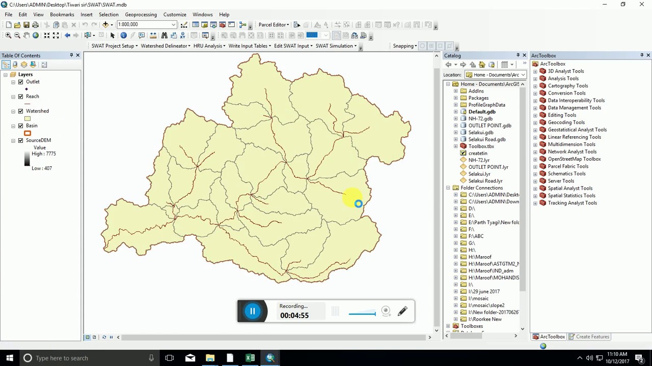
Task: Open the Selection menu
Action: click(x=108, y=14)
